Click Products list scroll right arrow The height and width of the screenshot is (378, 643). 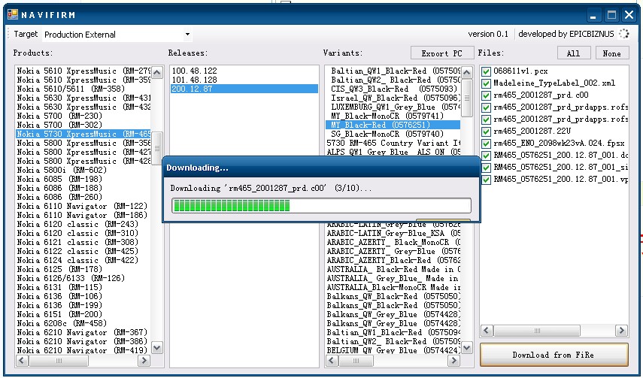(x=144, y=361)
